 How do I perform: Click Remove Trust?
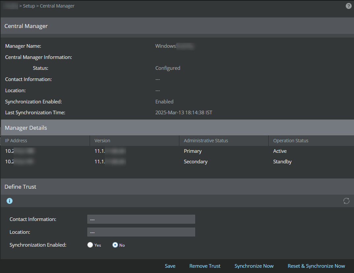click(x=205, y=266)
